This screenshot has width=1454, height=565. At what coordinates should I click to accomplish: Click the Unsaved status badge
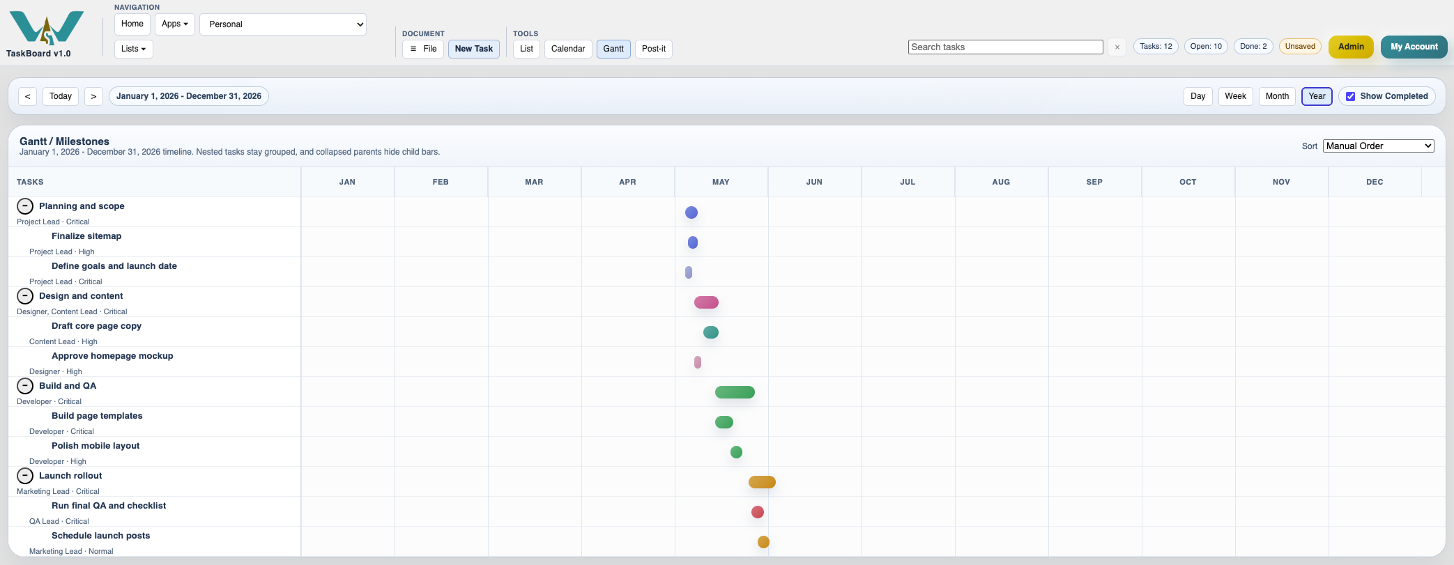click(1300, 47)
